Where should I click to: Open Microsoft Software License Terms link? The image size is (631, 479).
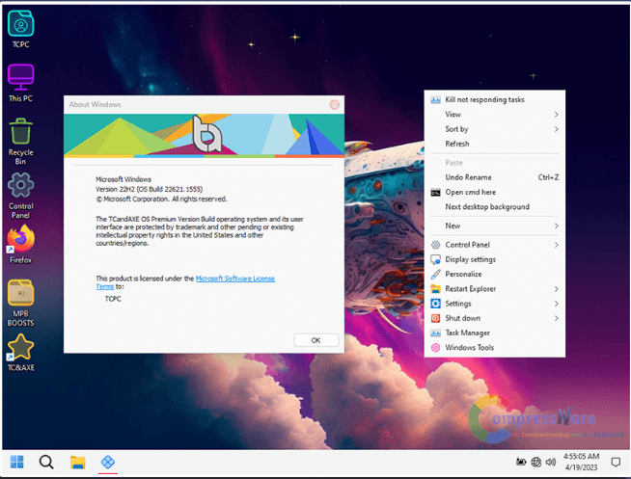235,279
